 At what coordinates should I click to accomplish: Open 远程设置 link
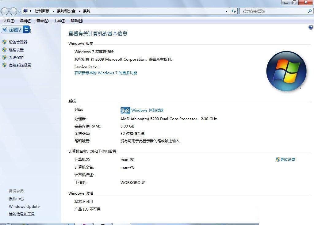pyautogui.click(x=16, y=50)
